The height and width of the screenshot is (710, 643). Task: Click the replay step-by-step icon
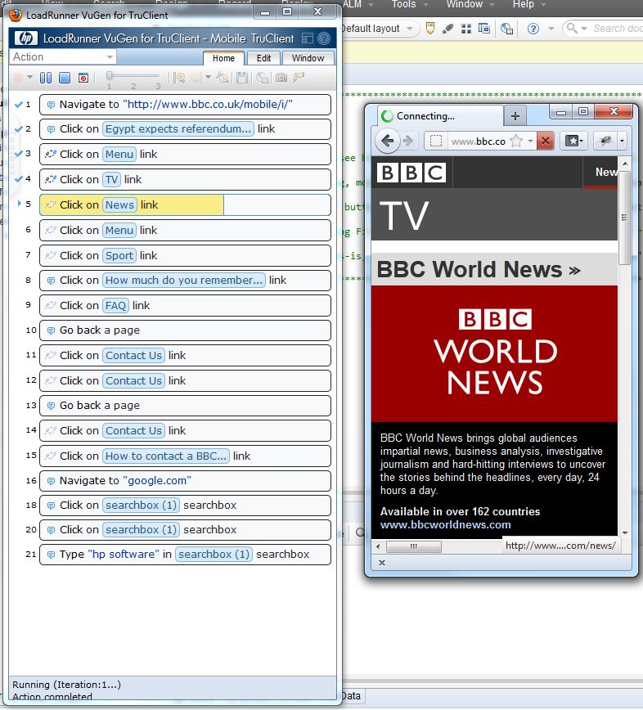[179, 78]
